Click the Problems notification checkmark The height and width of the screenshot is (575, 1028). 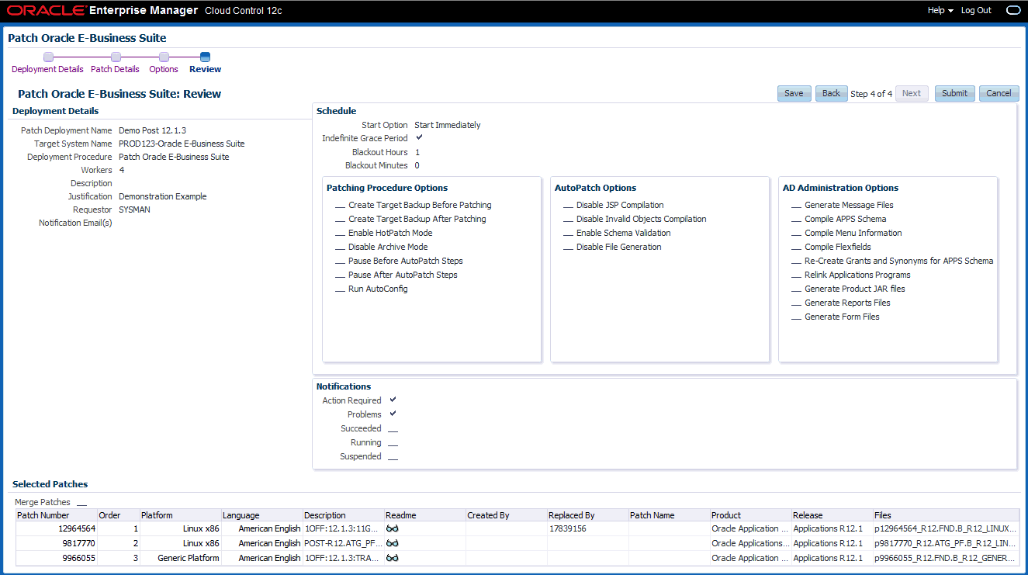point(393,414)
